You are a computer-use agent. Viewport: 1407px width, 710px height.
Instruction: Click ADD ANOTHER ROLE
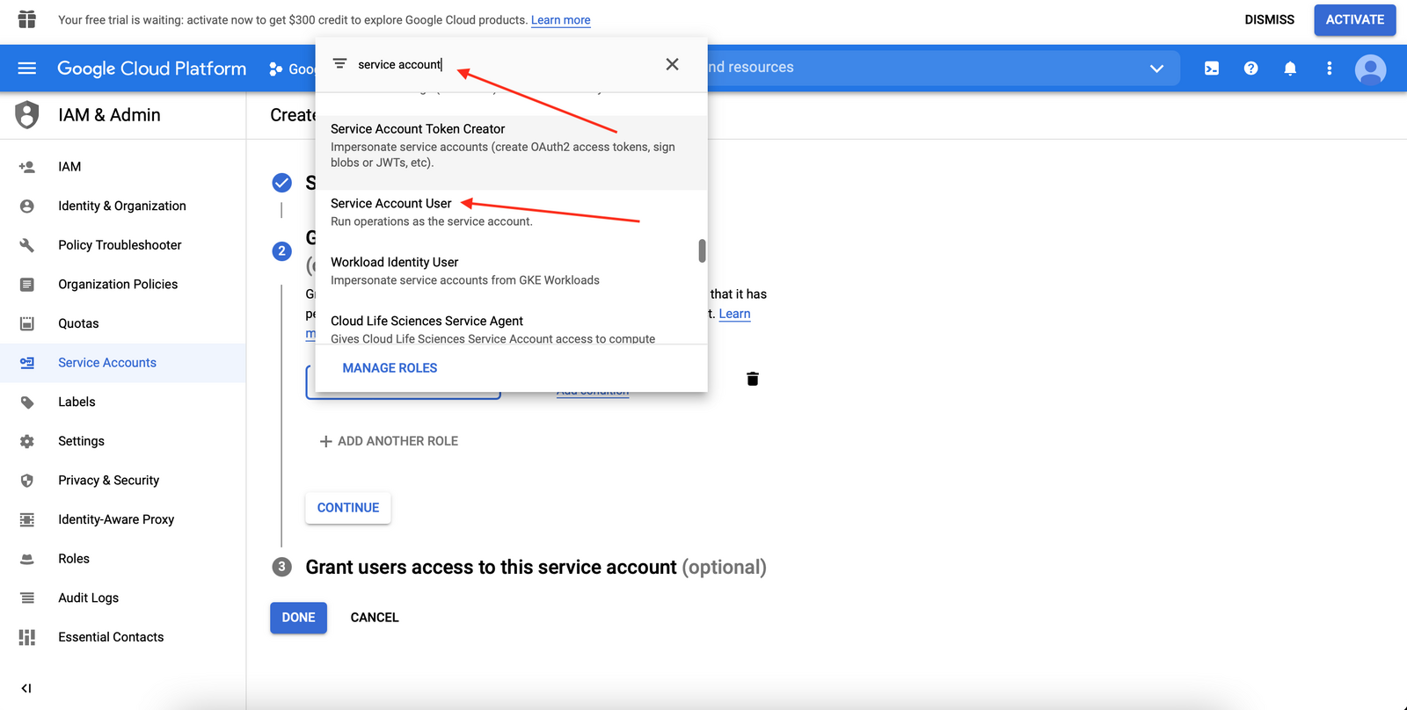389,441
